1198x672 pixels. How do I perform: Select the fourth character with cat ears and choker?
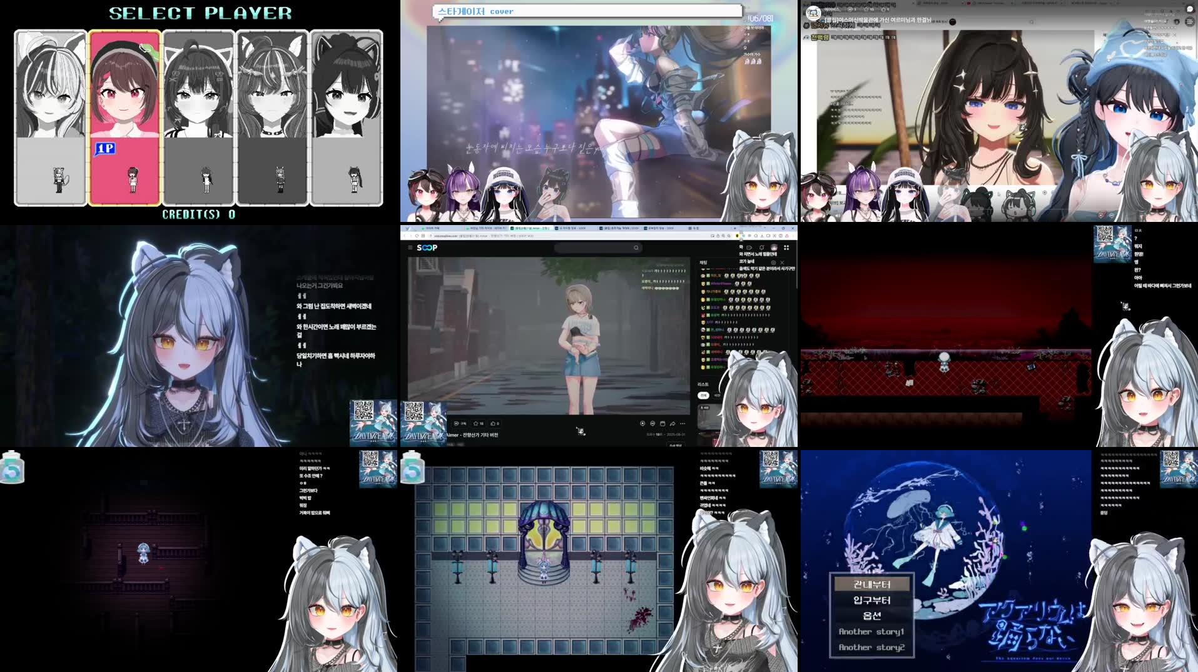pyautogui.click(x=273, y=118)
